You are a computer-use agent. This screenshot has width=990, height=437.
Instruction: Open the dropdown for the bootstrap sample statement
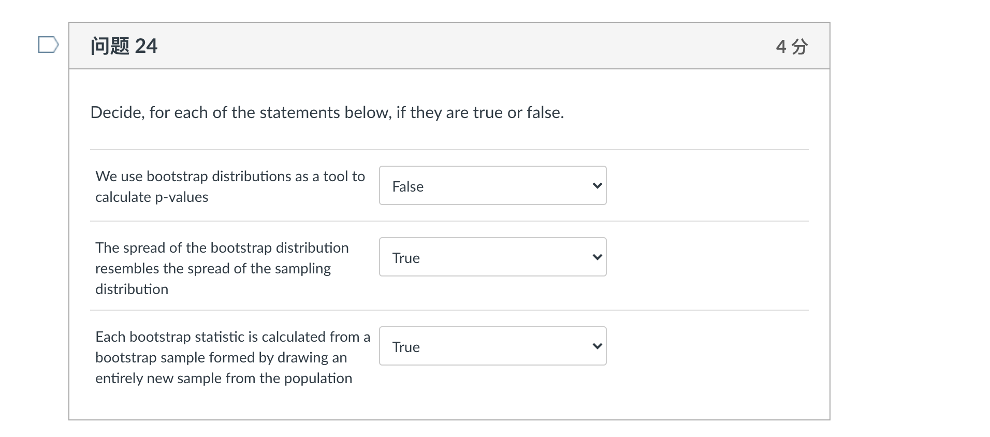[x=492, y=346]
